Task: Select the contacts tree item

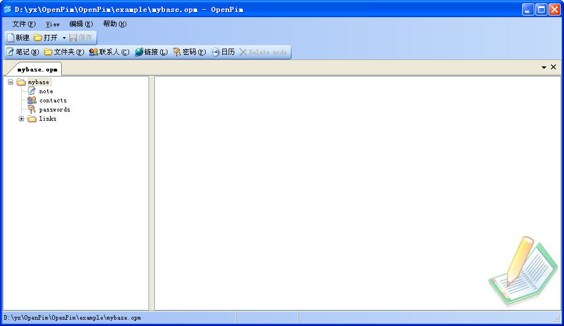Action: coord(53,101)
